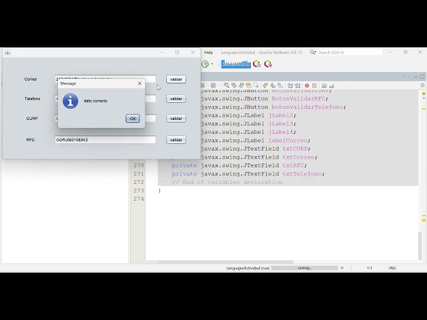Click the LenguajesActividad (run) status text
This screenshot has height=320, width=427.
[x=248, y=268]
